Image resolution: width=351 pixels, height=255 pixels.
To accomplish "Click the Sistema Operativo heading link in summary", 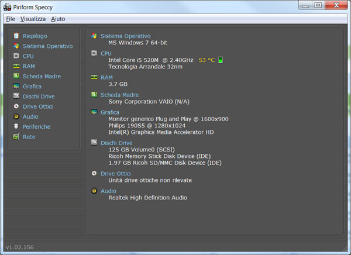I will click(126, 36).
